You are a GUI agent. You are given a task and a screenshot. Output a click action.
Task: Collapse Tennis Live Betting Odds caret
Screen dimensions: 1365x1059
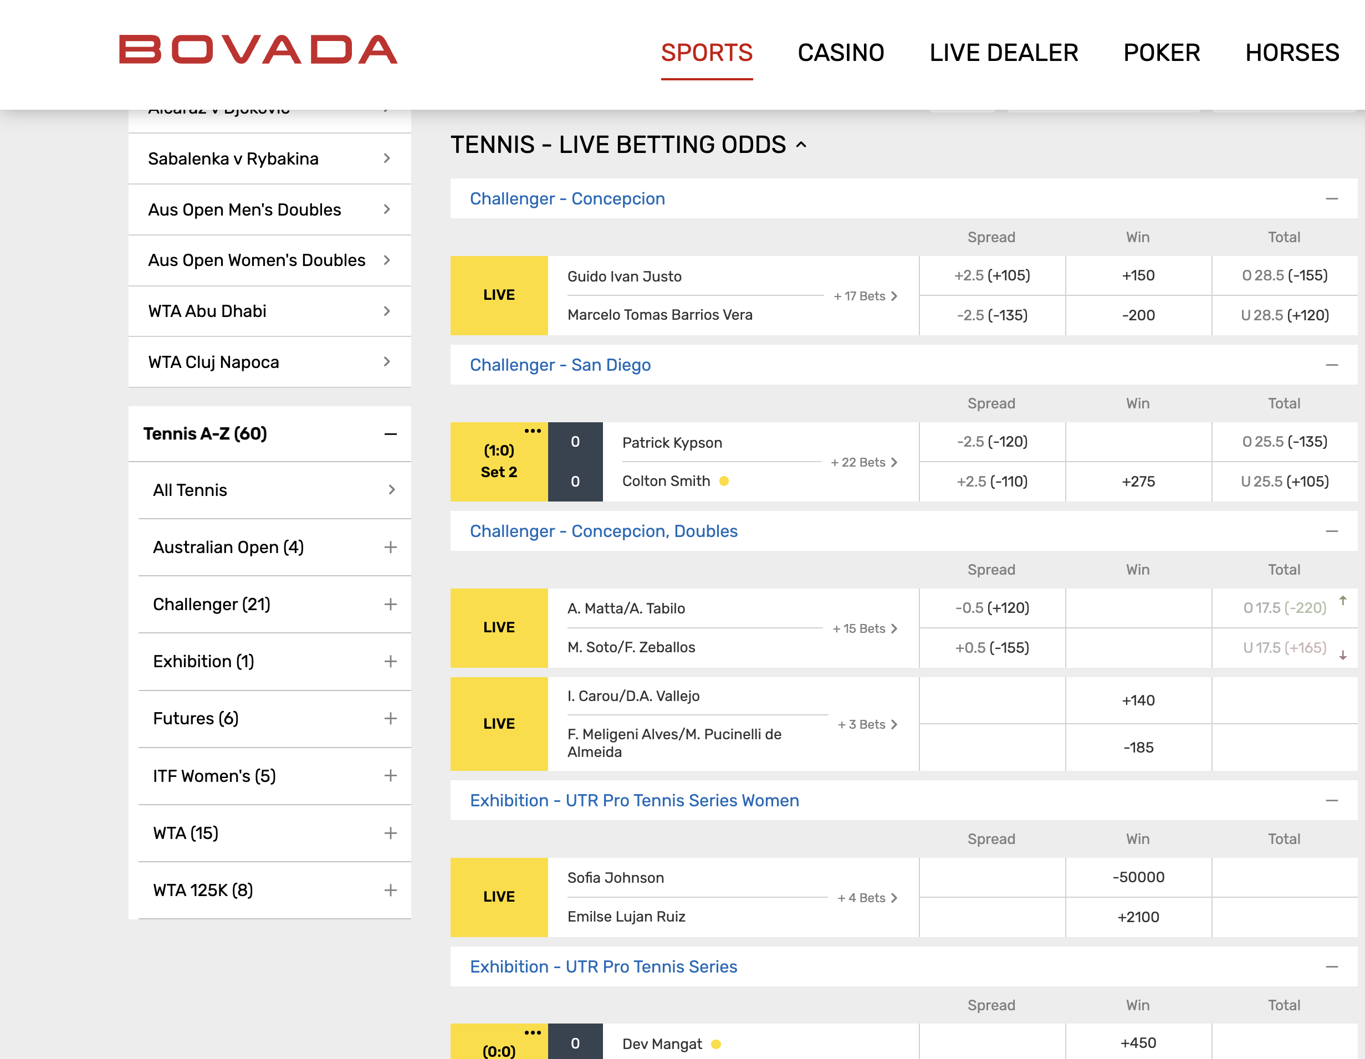(801, 145)
